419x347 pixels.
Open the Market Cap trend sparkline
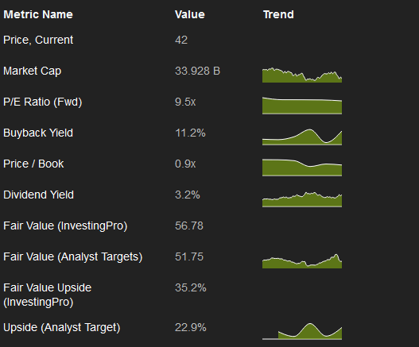pyautogui.click(x=302, y=75)
